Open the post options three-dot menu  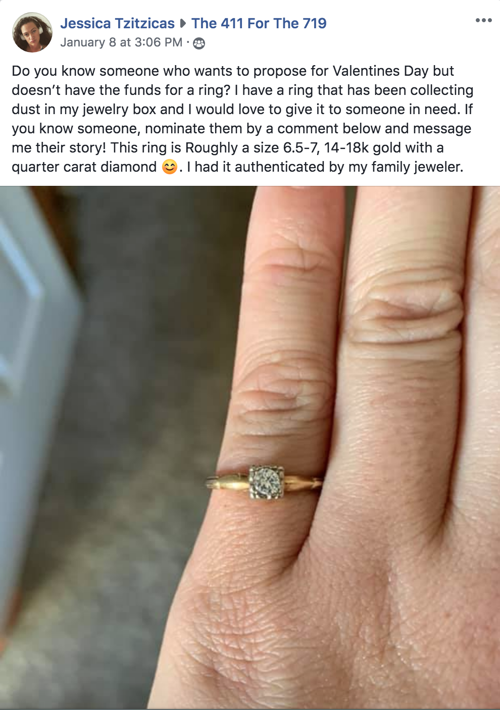[483, 20]
